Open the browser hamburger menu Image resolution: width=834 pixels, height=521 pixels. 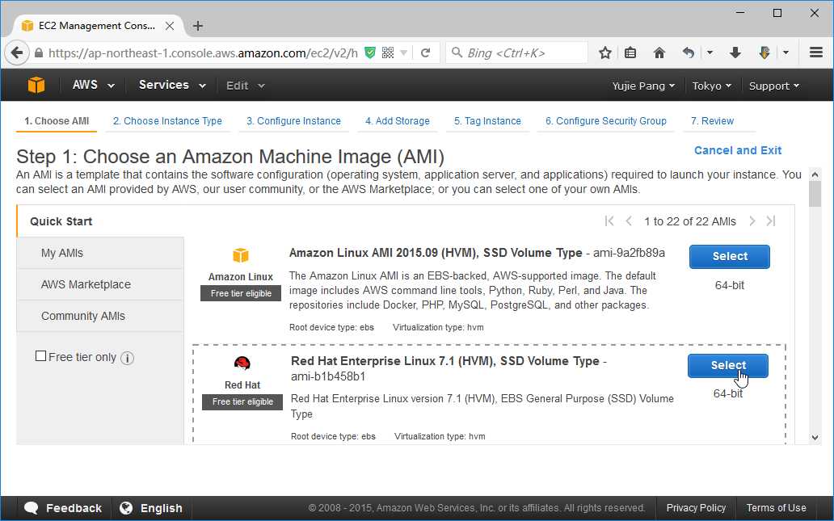point(816,53)
